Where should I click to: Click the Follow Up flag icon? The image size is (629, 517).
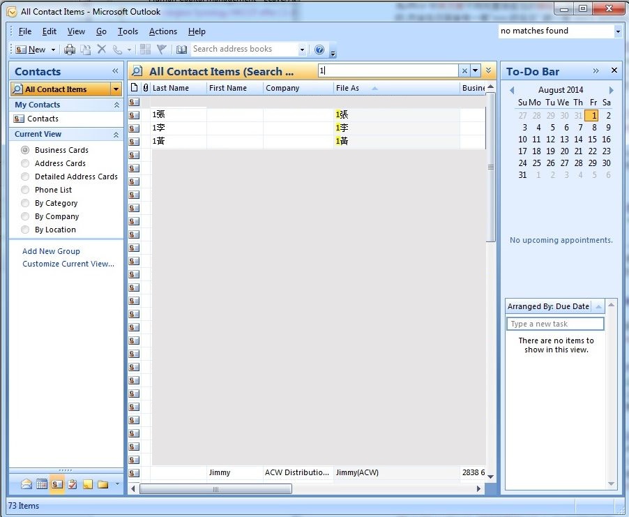161,50
